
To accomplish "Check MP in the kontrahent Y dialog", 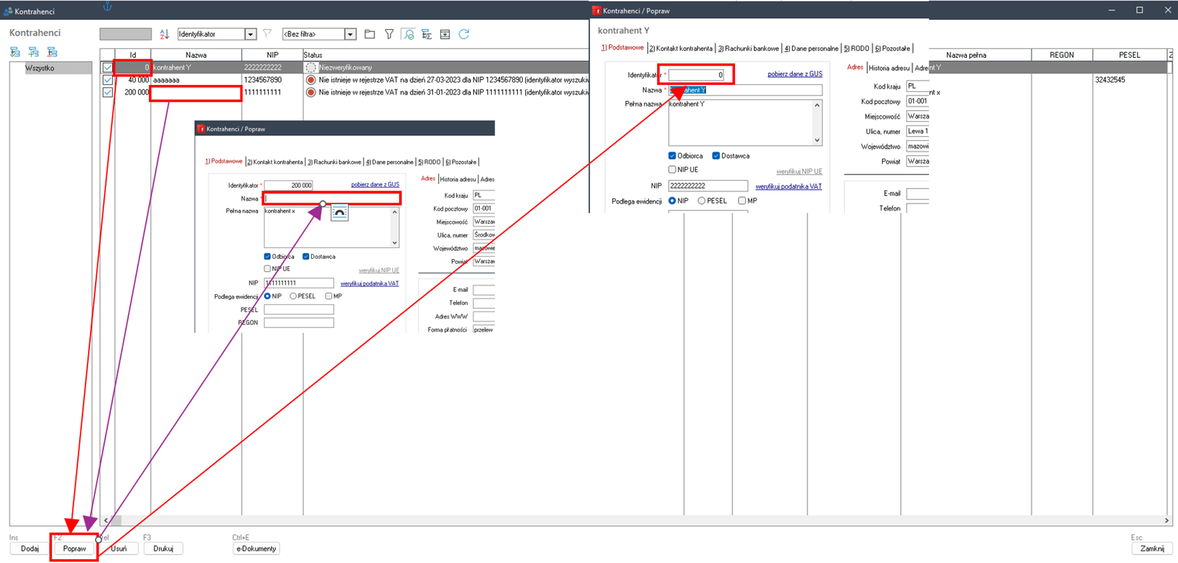I will click(x=742, y=201).
